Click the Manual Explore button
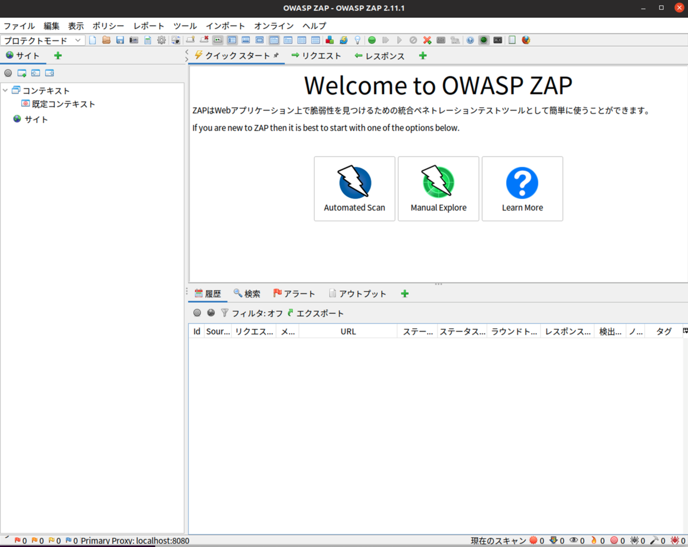Image resolution: width=688 pixels, height=547 pixels. pyautogui.click(x=439, y=189)
